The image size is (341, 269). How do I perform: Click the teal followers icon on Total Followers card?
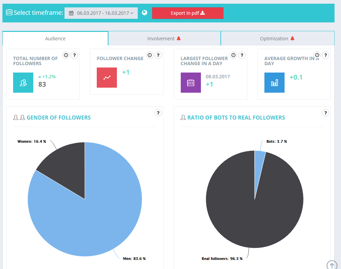point(23,82)
